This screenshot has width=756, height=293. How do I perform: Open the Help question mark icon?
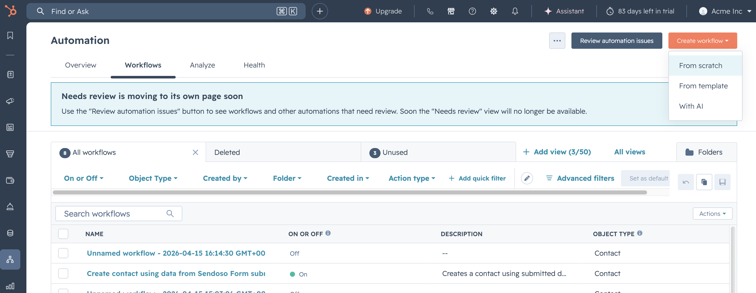472,11
